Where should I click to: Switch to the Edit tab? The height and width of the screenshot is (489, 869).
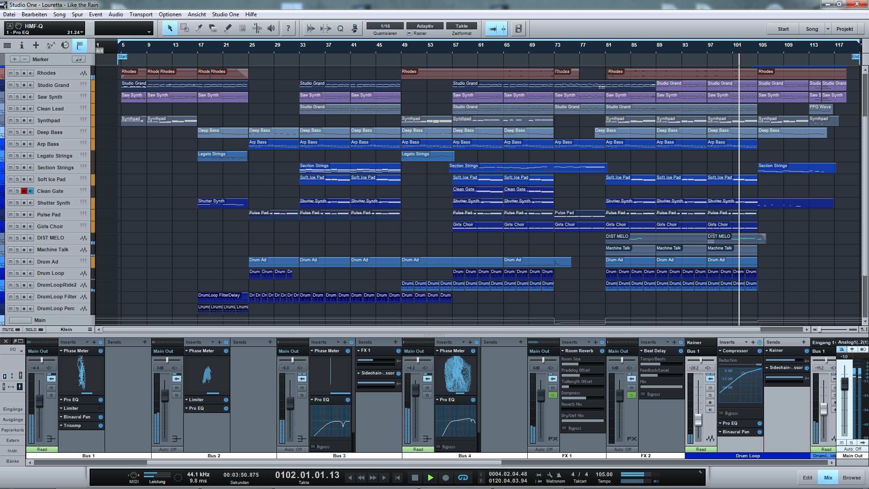[807, 478]
